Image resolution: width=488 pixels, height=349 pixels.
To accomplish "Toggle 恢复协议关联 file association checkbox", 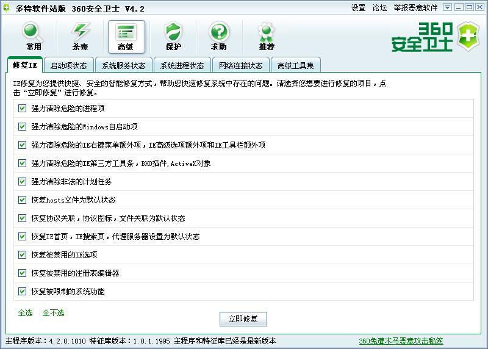I will tap(22, 218).
